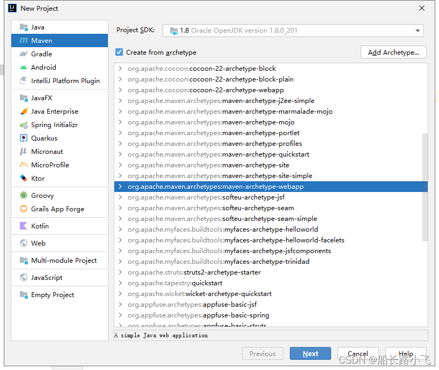The height and width of the screenshot is (370, 439).
Task: Click the Quarkus logo icon
Action: [24, 138]
